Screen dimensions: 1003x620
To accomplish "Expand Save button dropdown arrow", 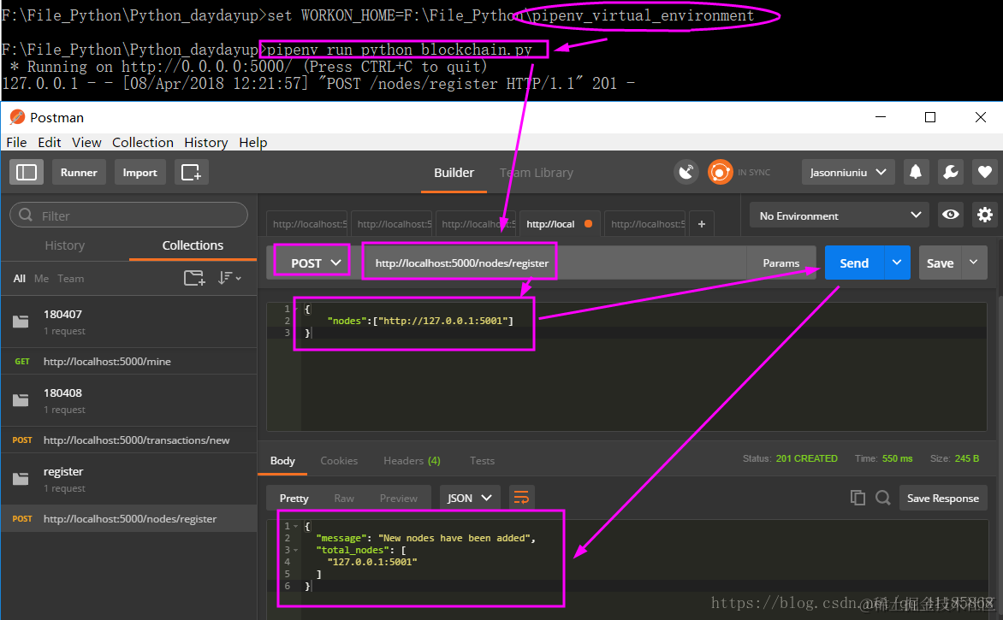I will pos(974,263).
